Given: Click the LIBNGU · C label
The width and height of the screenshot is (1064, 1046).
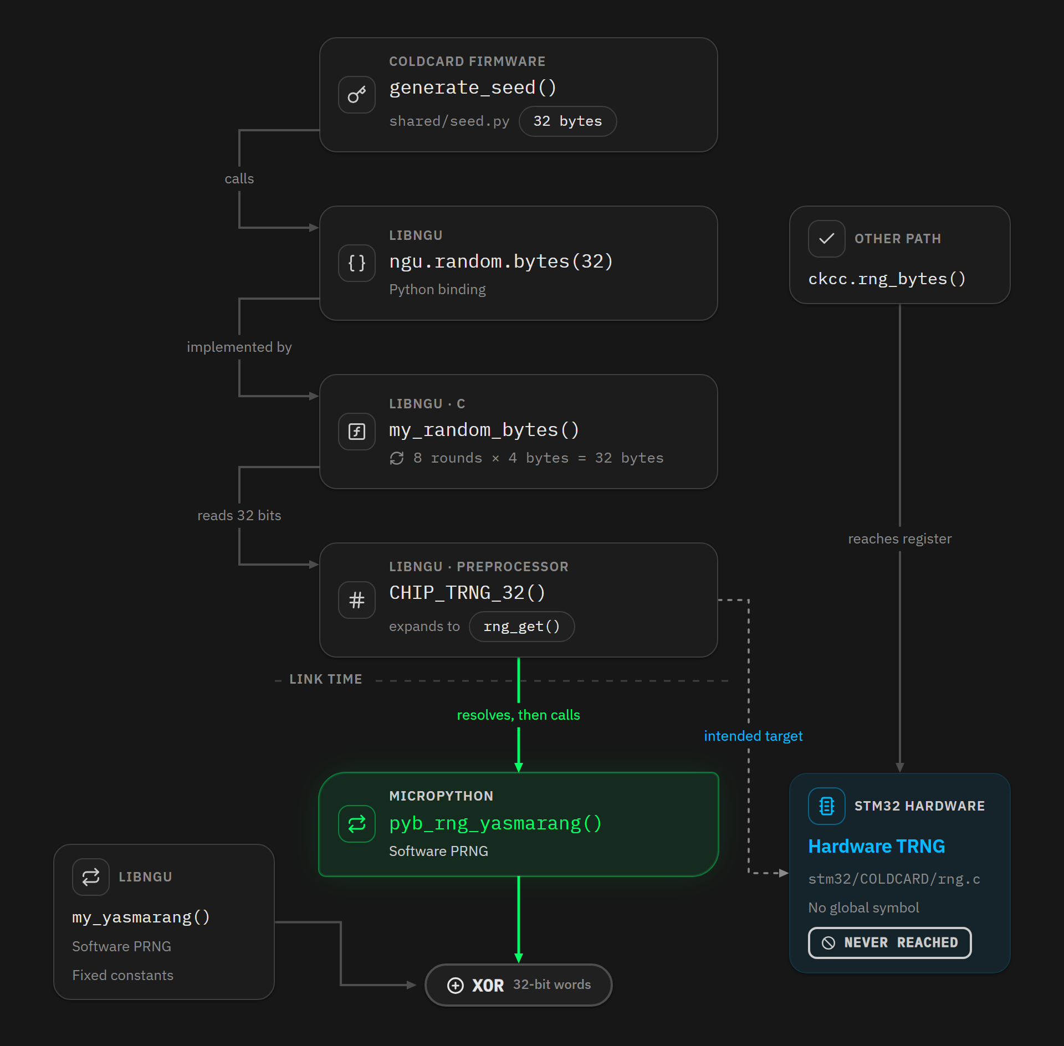Looking at the screenshot, I should click(427, 404).
